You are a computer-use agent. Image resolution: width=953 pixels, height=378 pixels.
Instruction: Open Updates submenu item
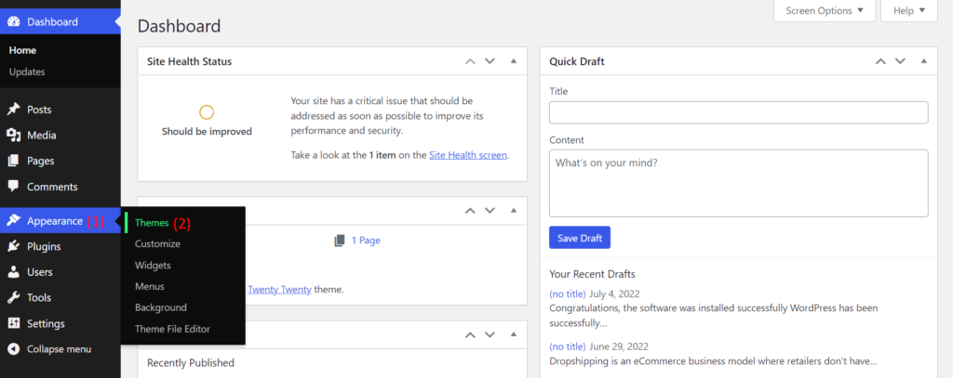tap(27, 72)
